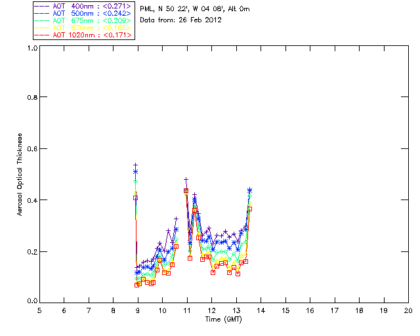This screenshot has width=420, height=336.
Task: Click the x-axis label 9
Action: click(x=138, y=310)
